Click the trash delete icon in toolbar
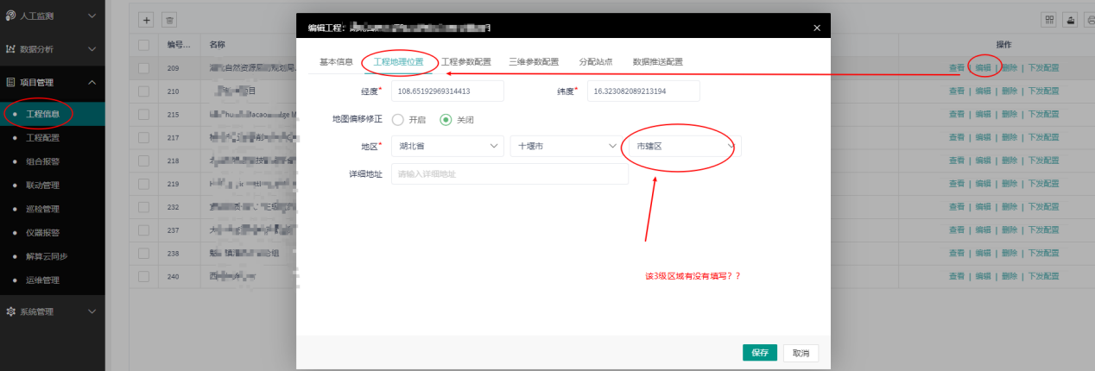This screenshot has width=1095, height=371. [170, 20]
